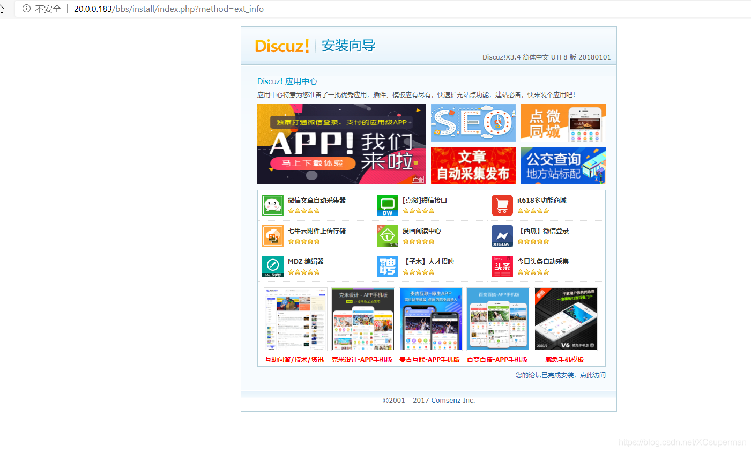Click the 百变百搭-APP手机版 red caption link
The height and width of the screenshot is (452, 751).
click(497, 360)
